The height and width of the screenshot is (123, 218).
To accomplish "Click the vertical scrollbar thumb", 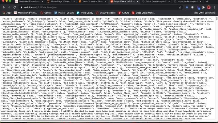I will pyautogui.click(x=217, y=18).
